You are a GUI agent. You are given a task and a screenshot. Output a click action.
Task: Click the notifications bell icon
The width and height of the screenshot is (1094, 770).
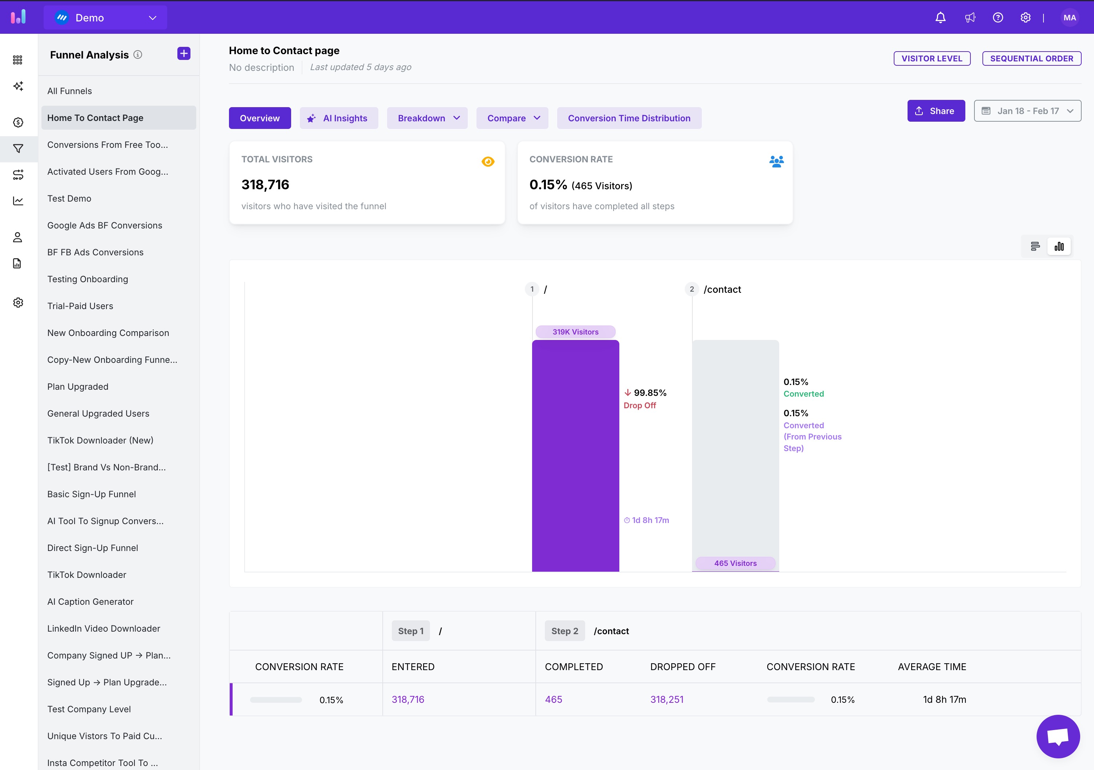point(940,18)
